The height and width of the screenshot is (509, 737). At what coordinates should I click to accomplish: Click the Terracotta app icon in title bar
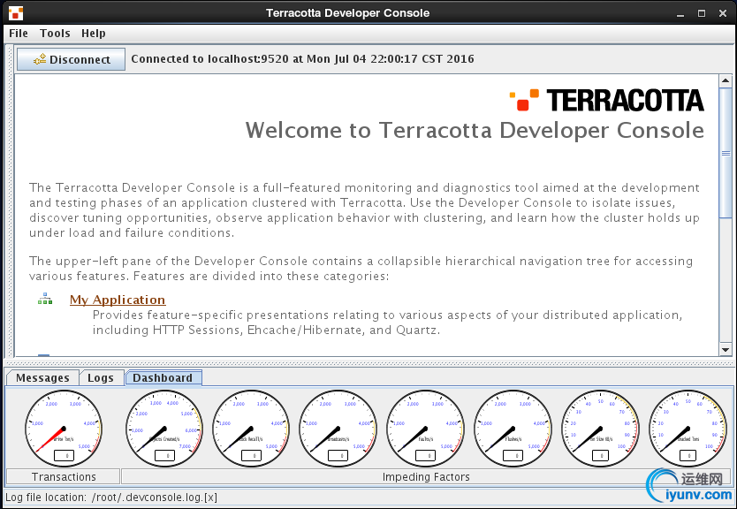pyautogui.click(x=16, y=13)
